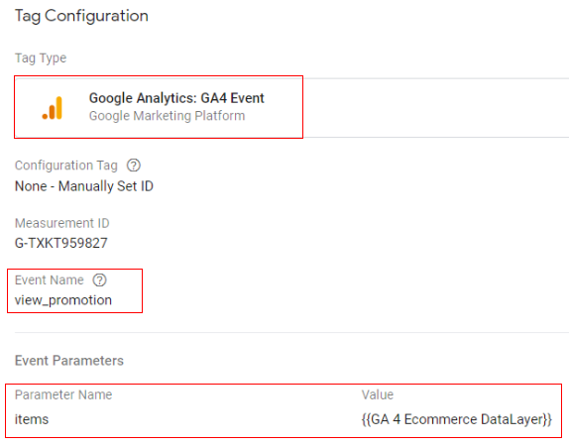This screenshot has height=446, width=569.
Task: Click the Parameter Name column header
Action: pyautogui.click(x=63, y=394)
